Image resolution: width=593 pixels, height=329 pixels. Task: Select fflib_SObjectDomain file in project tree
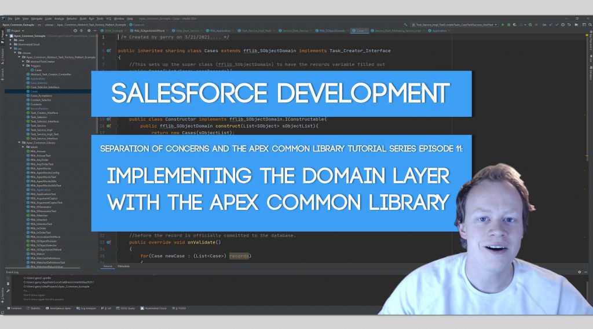click(x=43, y=241)
